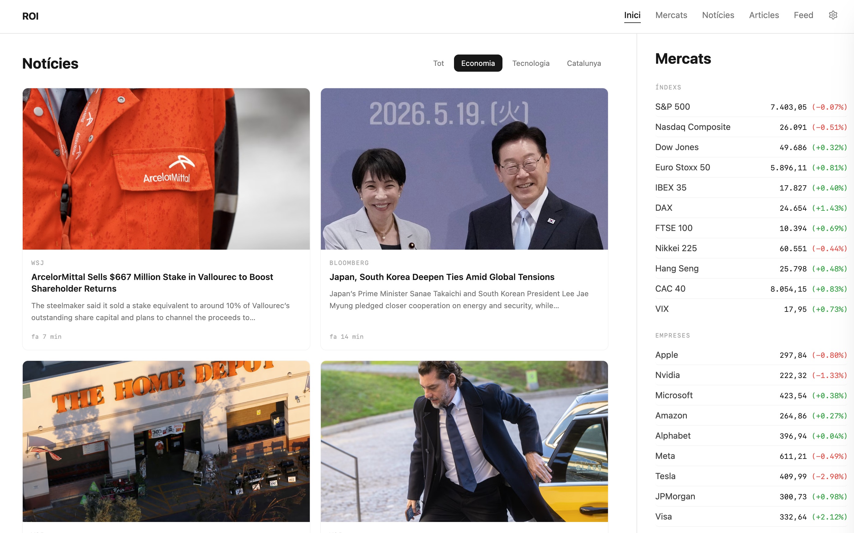Screen dimensions: 854x533
Task: Read Japan, South Korea Deepen Ties headline
Action: [x=442, y=277]
